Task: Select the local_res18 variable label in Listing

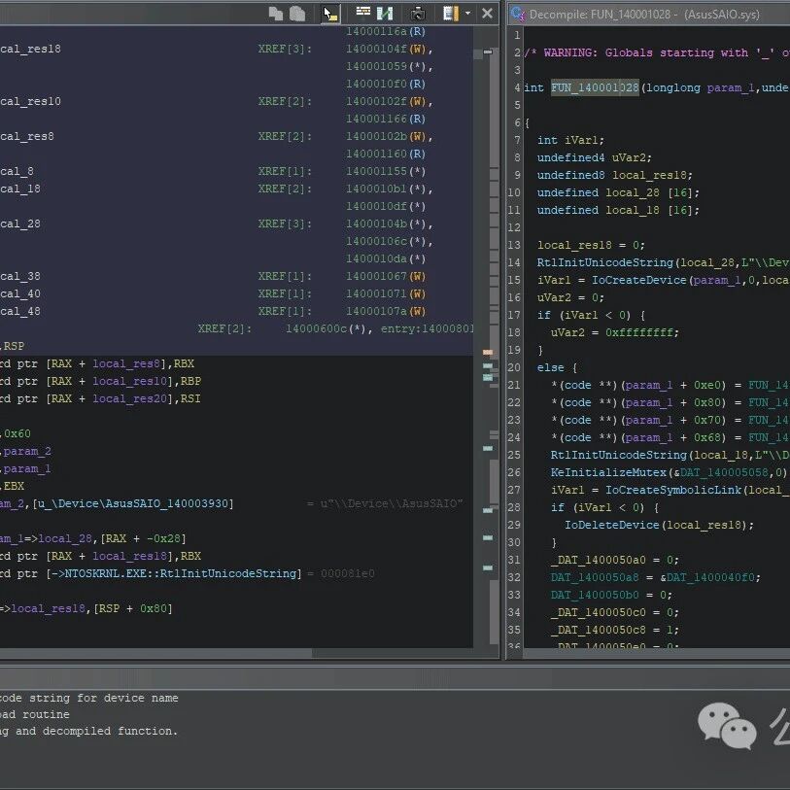Action: coord(30,49)
